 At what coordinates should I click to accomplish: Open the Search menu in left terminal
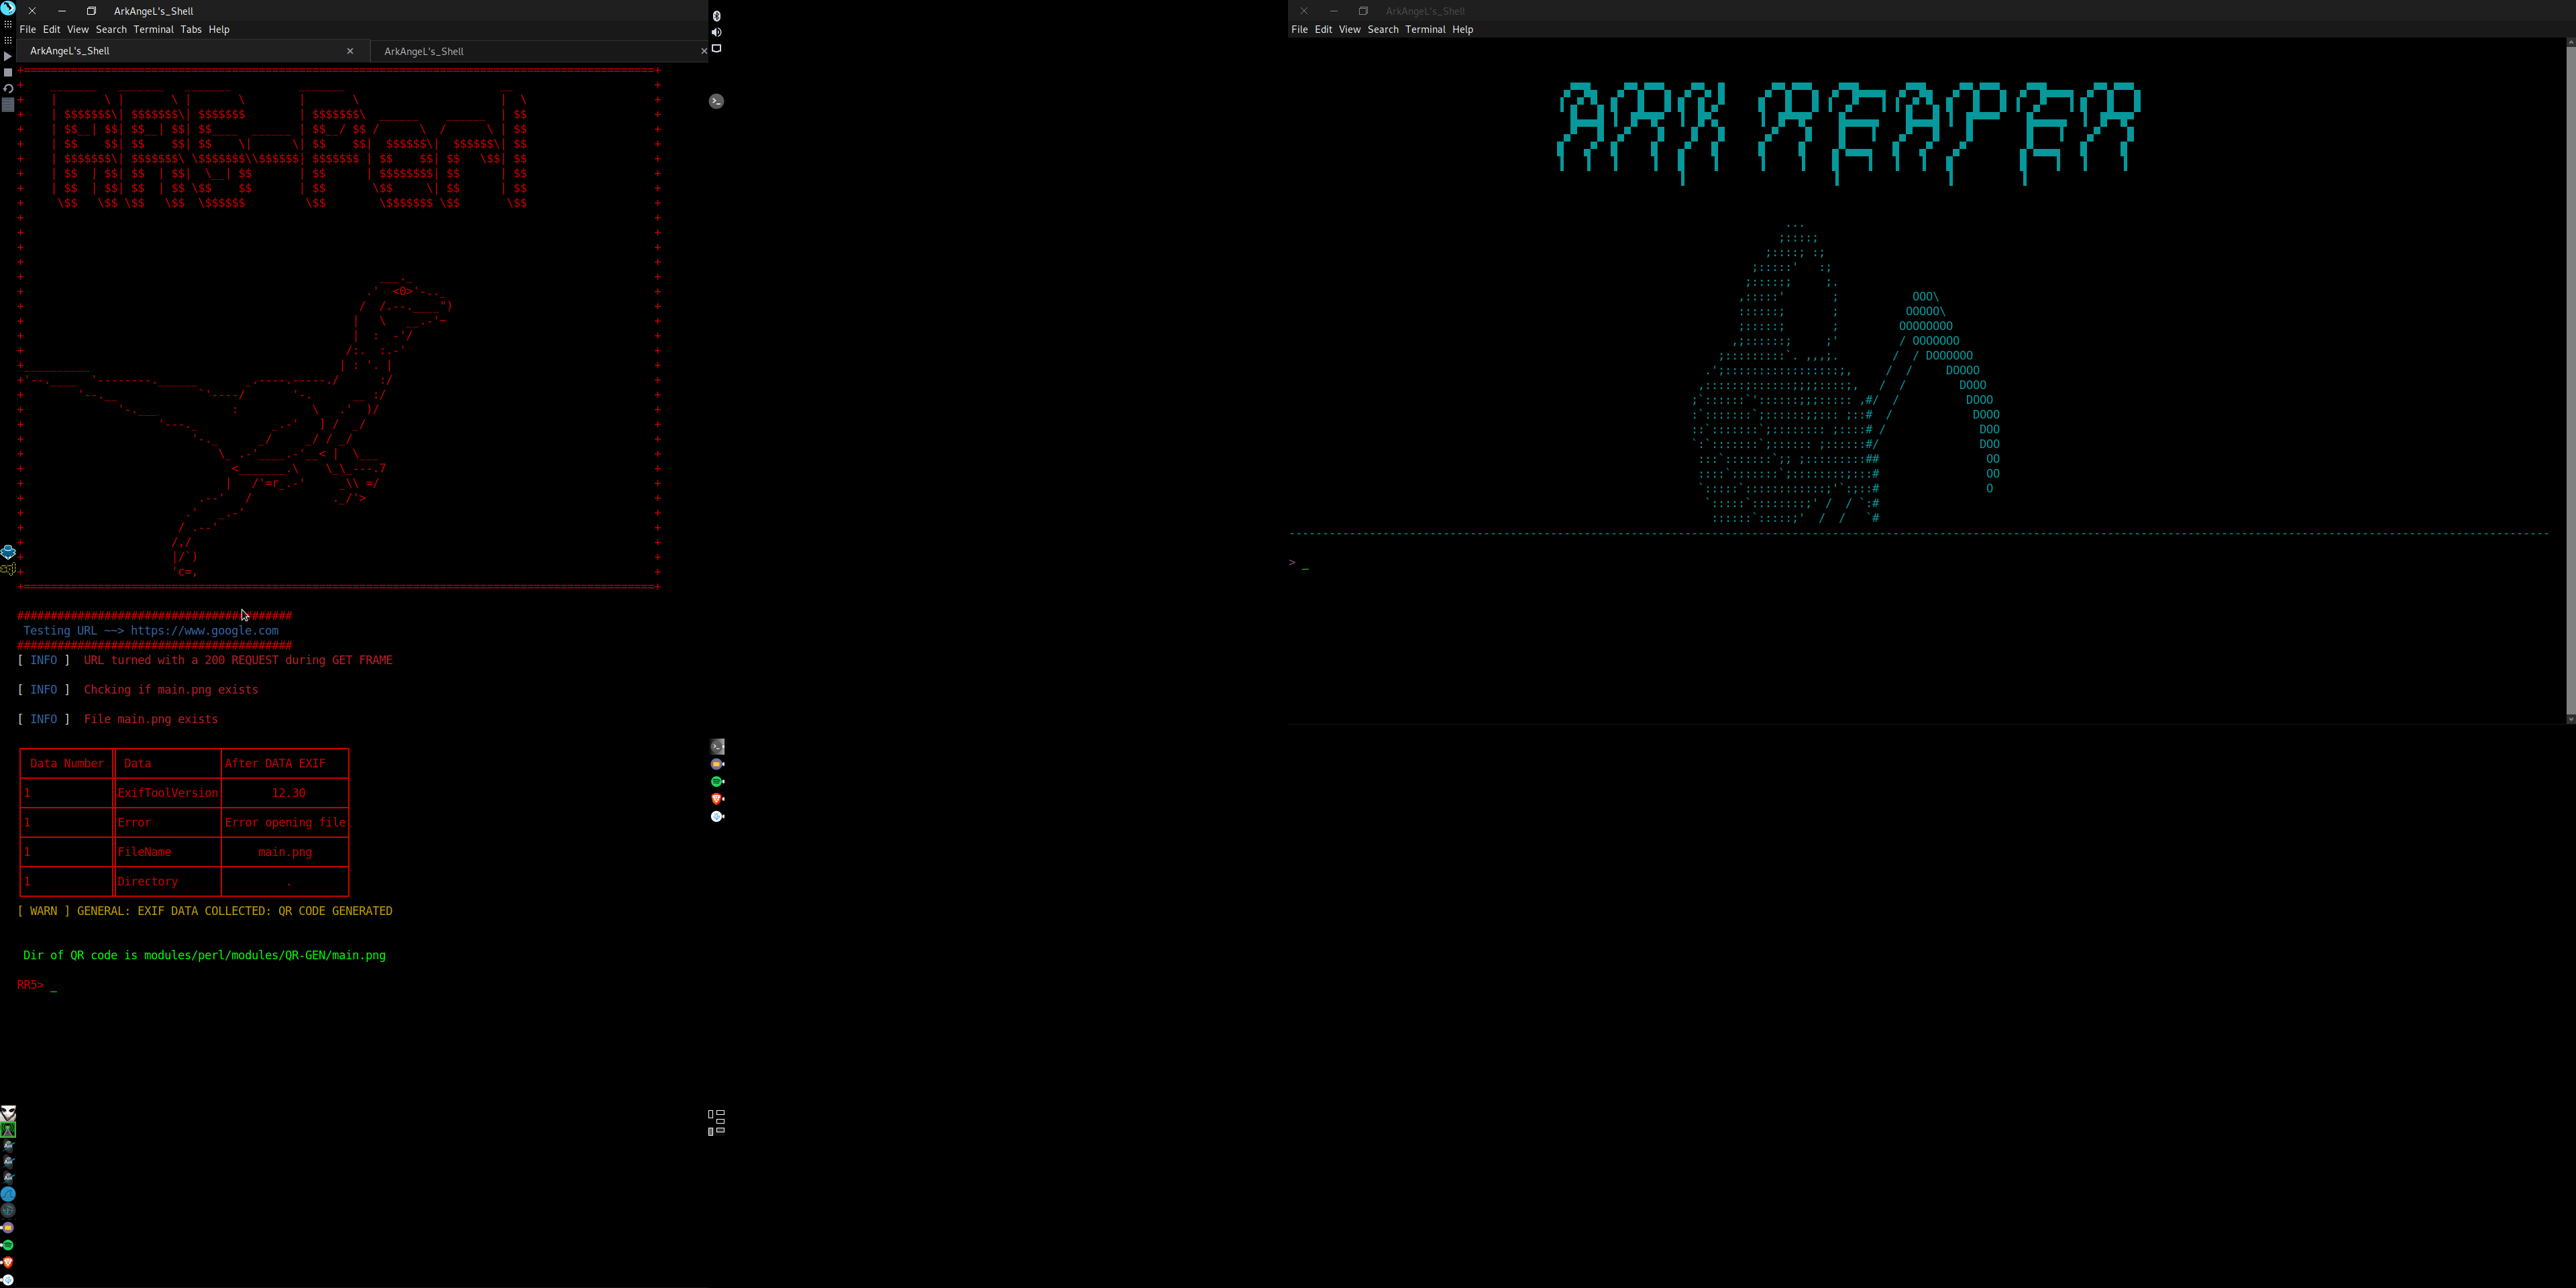[111, 30]
